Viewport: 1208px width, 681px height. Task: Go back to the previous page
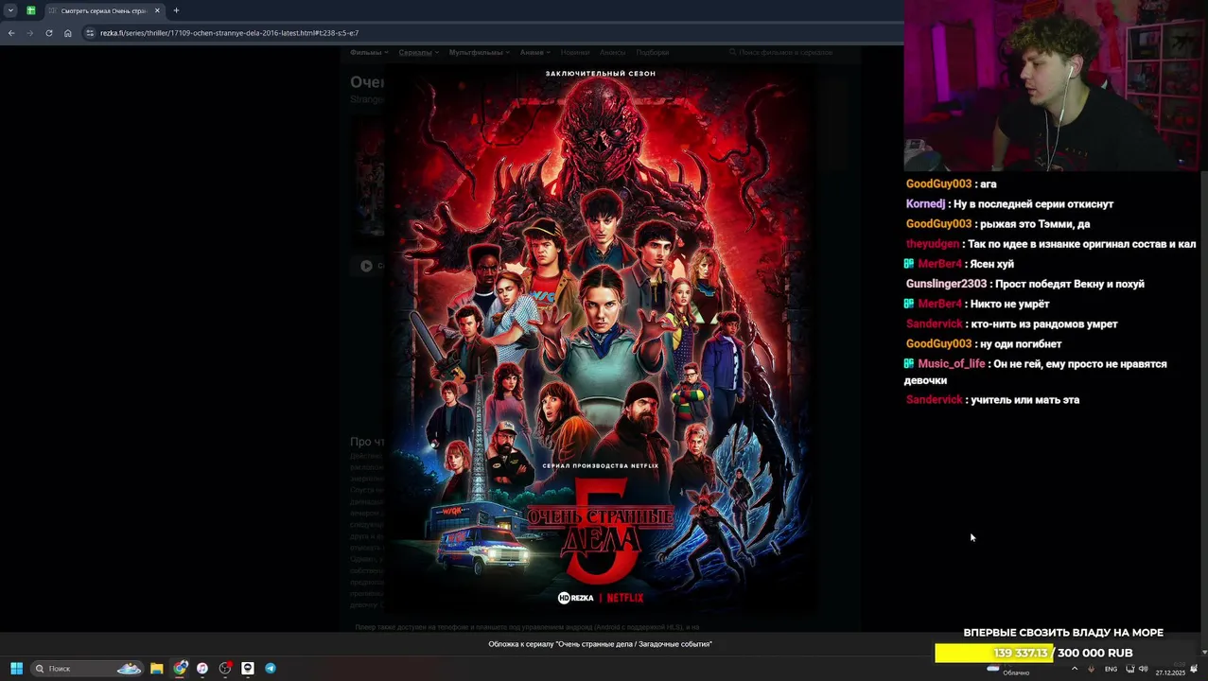click(x=11, y=33)
